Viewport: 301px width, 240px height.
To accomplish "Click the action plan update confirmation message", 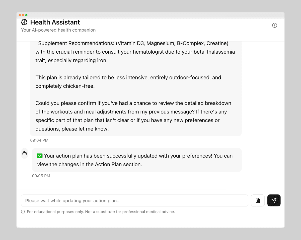I will 137,160.
